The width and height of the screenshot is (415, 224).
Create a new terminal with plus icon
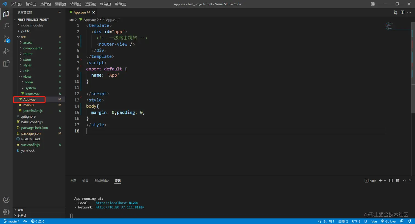click(380, 181)
